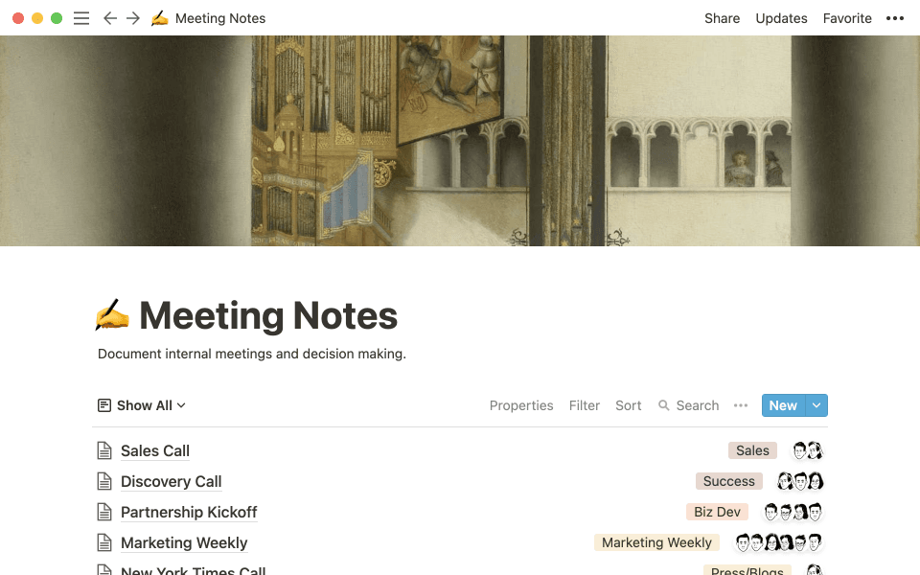The image size is (920, 575).
Task: Toggle Favorite for this page
Action: point(847,17)
